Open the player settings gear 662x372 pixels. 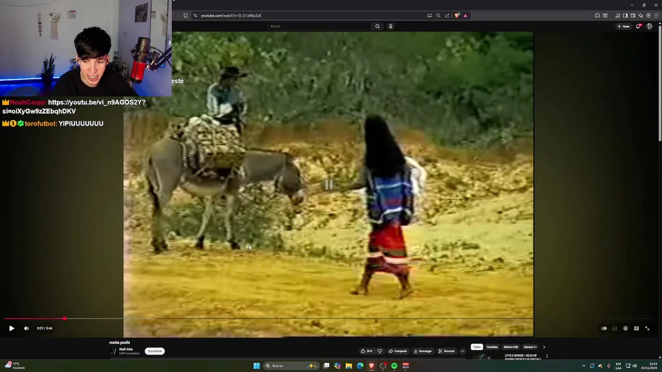(x=625, y=328)
